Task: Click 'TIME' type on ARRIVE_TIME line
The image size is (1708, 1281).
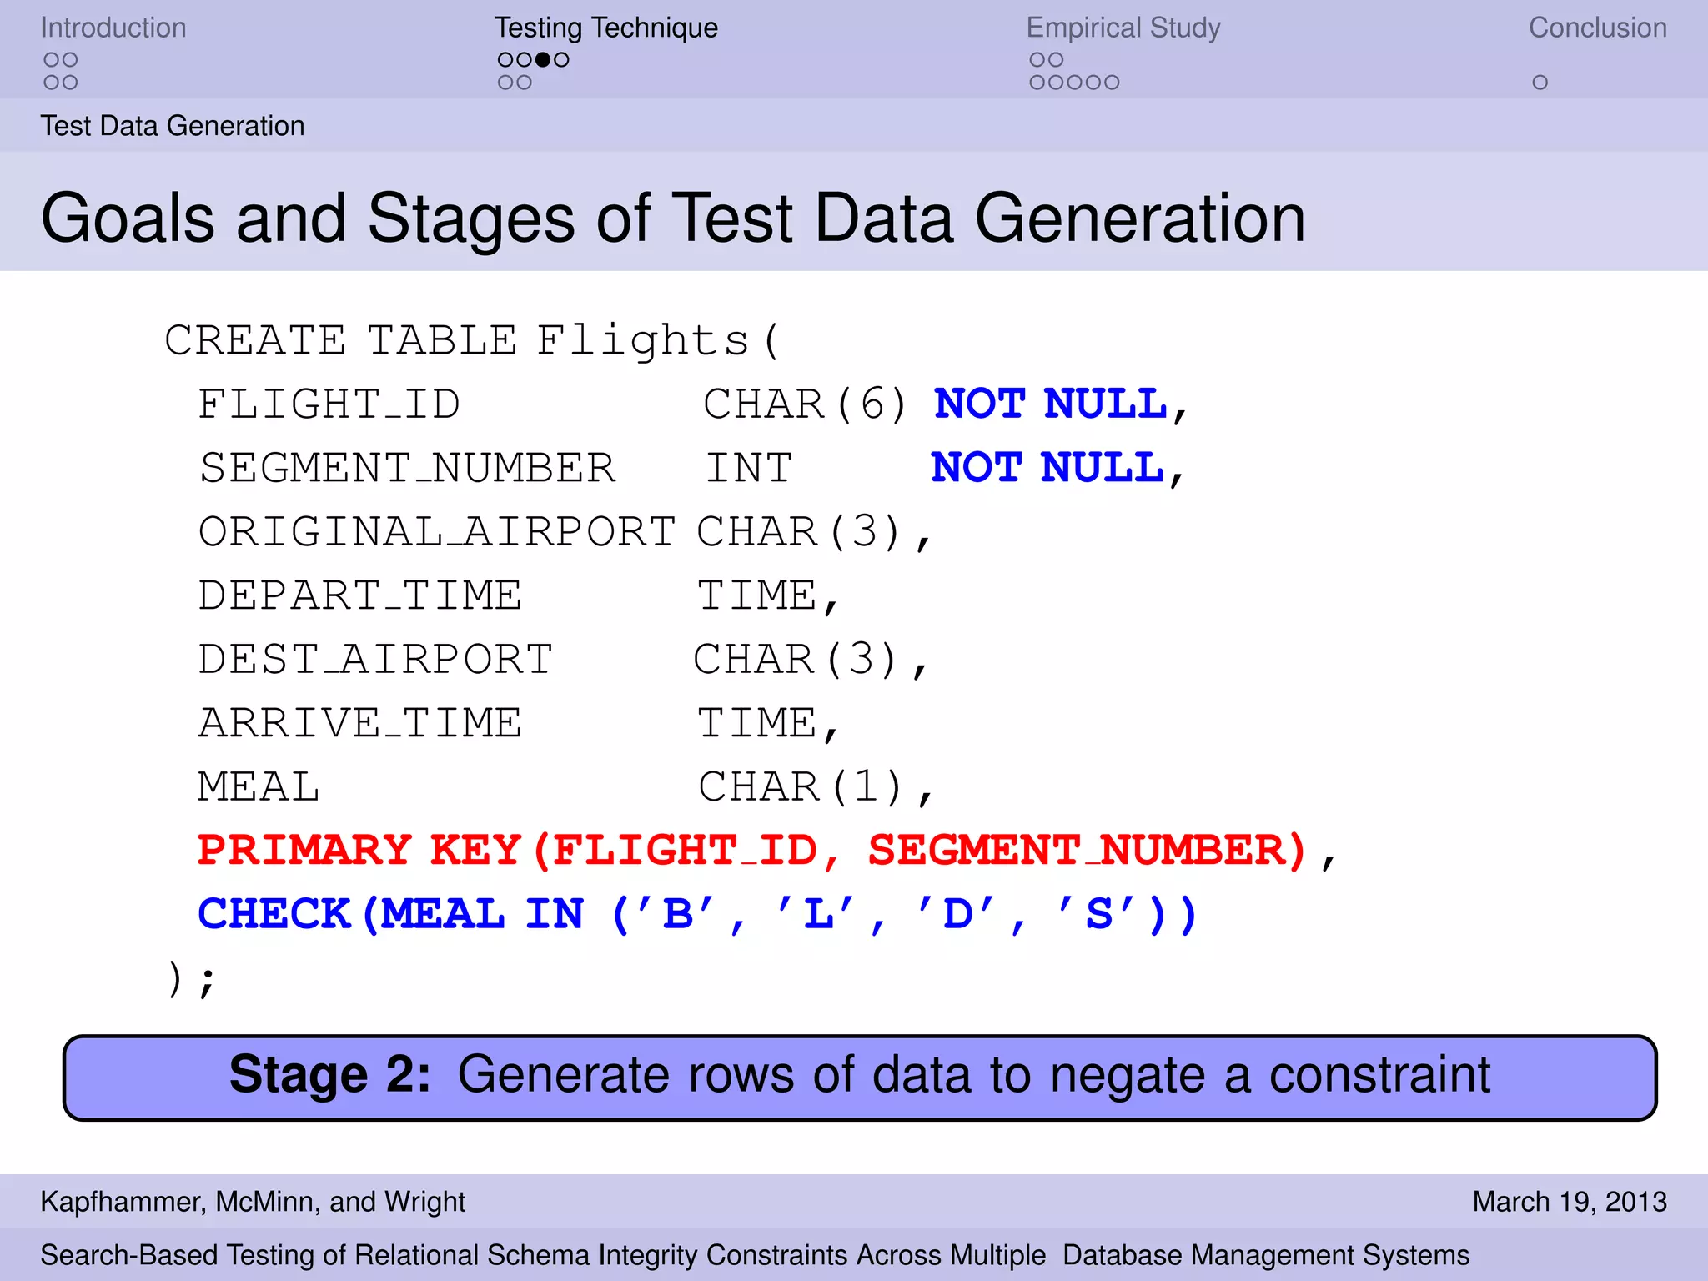Action: tap(757, 723)
